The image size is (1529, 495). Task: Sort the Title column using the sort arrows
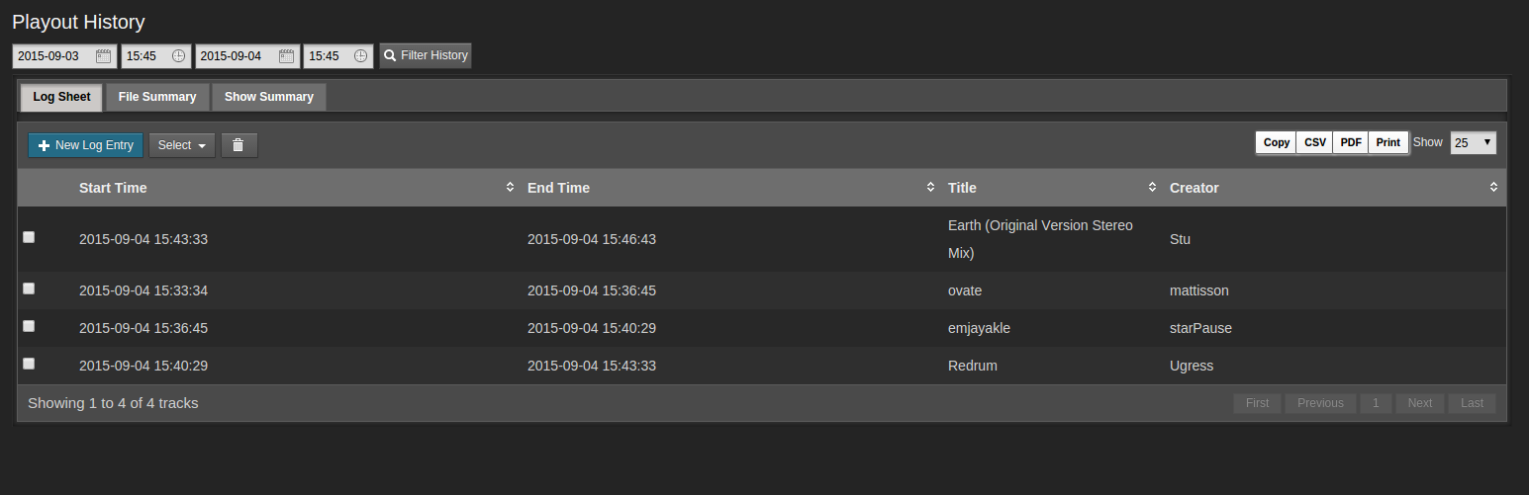click(x=1152, y=188)
